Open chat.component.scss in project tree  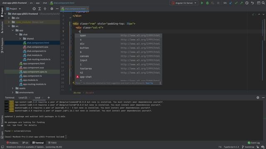pyautogui.click(x=37, y=47)
